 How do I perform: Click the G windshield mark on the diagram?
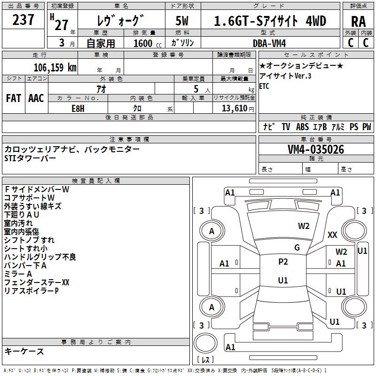(297, 248)
